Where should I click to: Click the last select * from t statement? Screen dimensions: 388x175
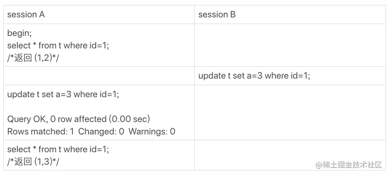(58, 149)
